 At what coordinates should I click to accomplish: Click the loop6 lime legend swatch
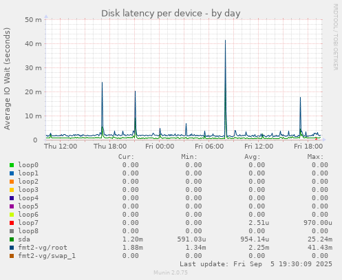(x=12, y=215)
